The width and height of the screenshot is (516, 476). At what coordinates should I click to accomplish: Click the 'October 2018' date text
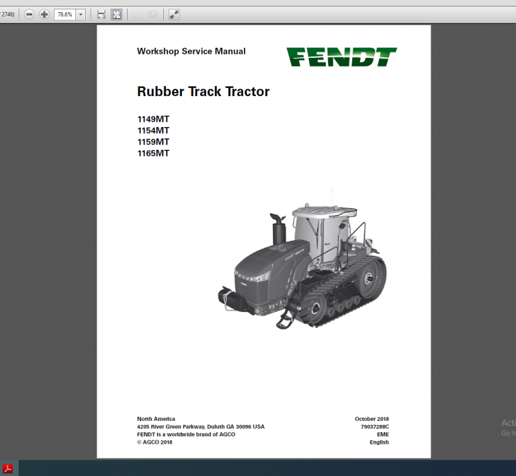[372, 419]
